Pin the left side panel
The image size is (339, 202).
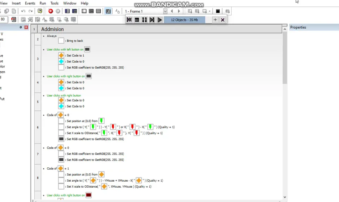click(x=21, y=27)
